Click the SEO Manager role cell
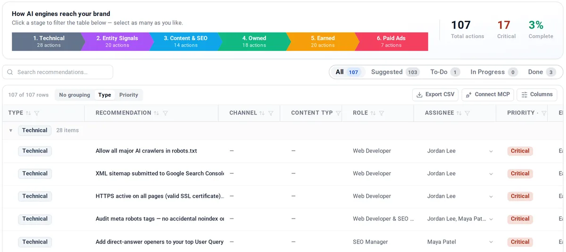This screenshot has width=566, height=252. tap(370, 242)
